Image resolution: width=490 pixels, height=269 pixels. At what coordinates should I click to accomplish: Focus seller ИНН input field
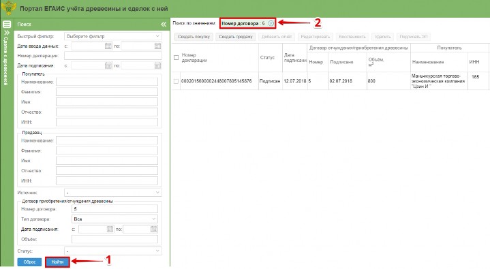coord(107,180)
